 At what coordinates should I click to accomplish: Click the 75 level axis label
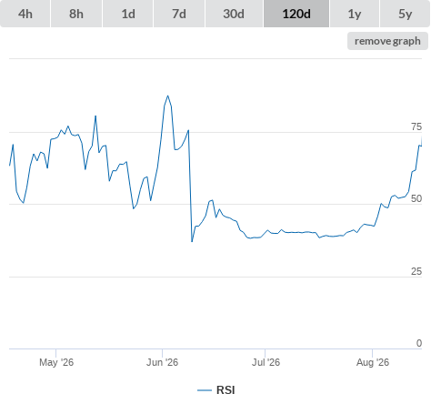[x=416, y=126]
